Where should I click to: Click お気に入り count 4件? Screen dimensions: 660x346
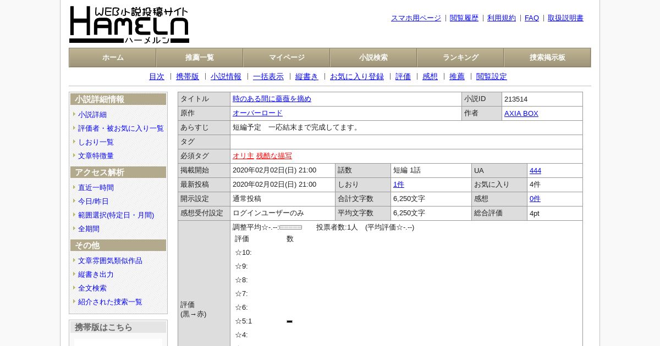click(535, 185)
